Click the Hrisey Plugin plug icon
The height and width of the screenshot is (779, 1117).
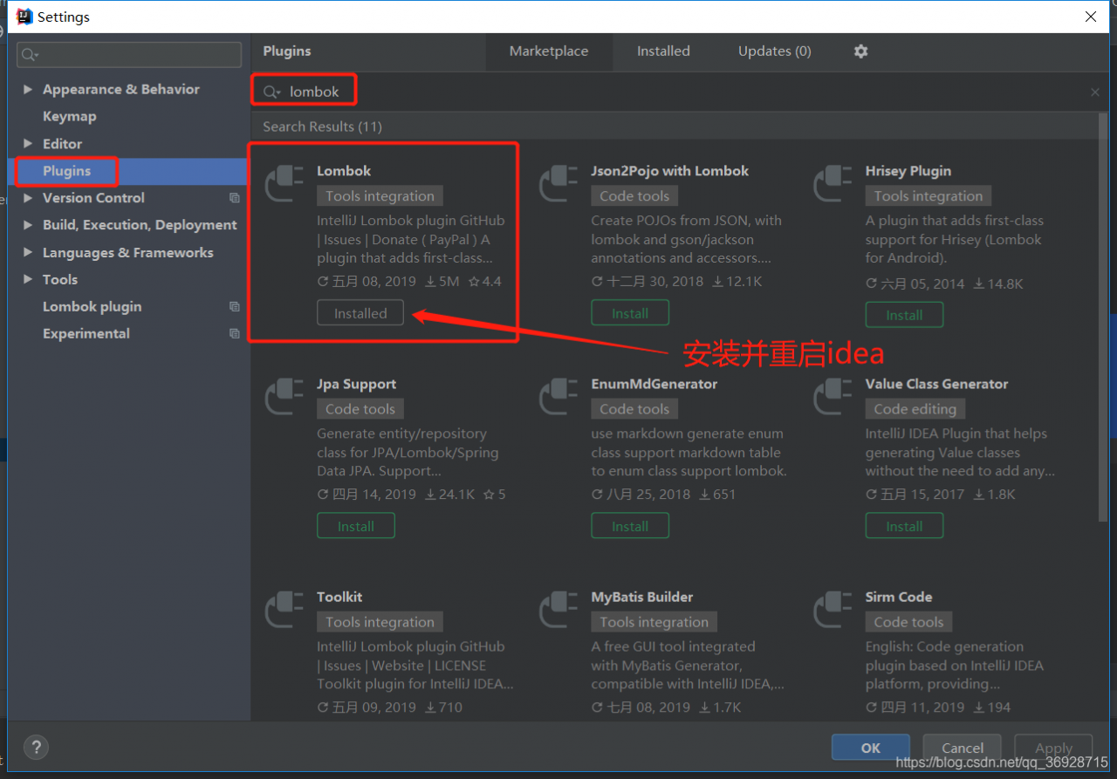point(833,183)
